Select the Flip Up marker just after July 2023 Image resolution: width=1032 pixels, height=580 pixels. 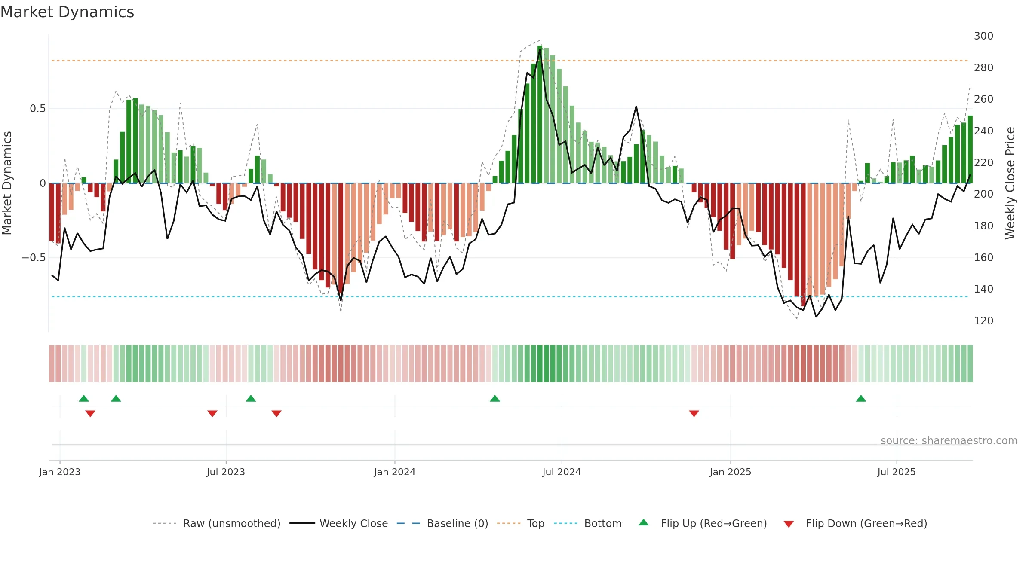click(x=251, y=398)
